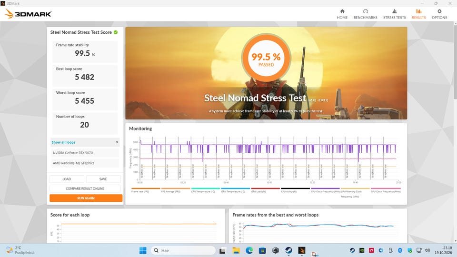This screenshot has height=257, width=457.
Task: Open Microsoft Edge in the taskbar
Action: [x=249, y=250]
